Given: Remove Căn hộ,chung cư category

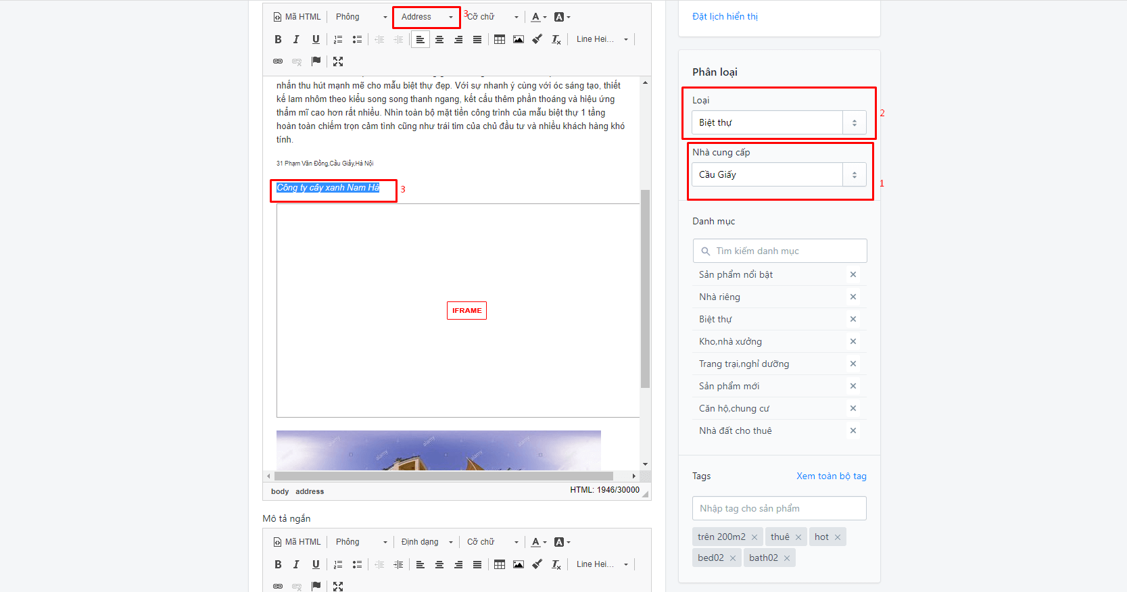Looking at the screenshot, I should [x=853, y=408].
